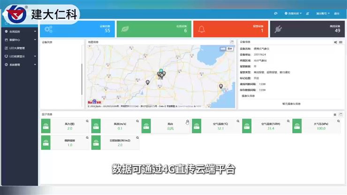Open the magnifier on the tile showing 1.0
The height and width of the screenshot is (195, 347).
[x=87, y=138]
